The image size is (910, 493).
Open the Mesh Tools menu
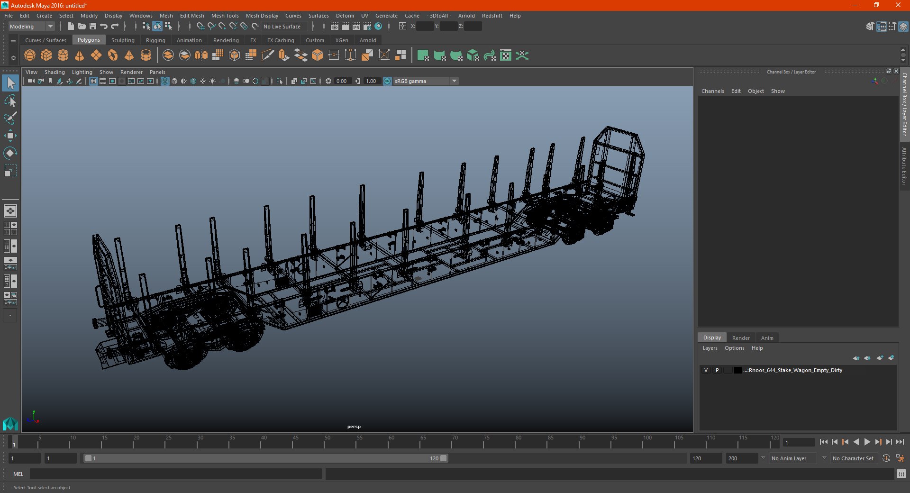point(225,16)
